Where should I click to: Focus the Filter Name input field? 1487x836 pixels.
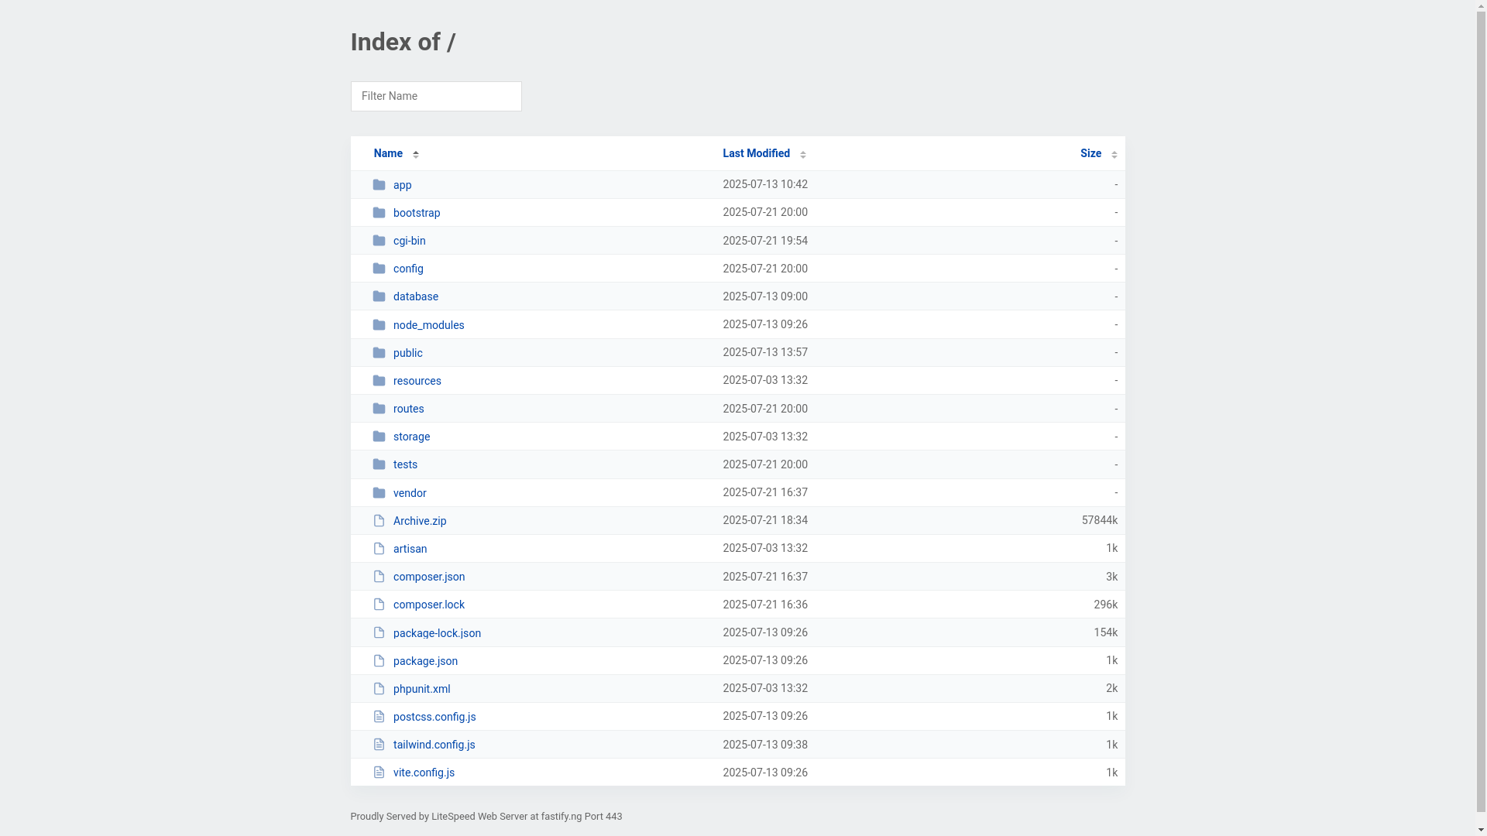436,96
